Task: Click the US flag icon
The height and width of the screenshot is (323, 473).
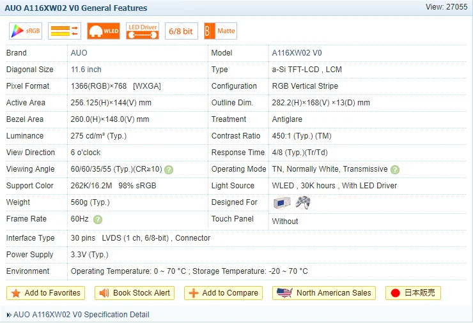Action: (284, 293)
